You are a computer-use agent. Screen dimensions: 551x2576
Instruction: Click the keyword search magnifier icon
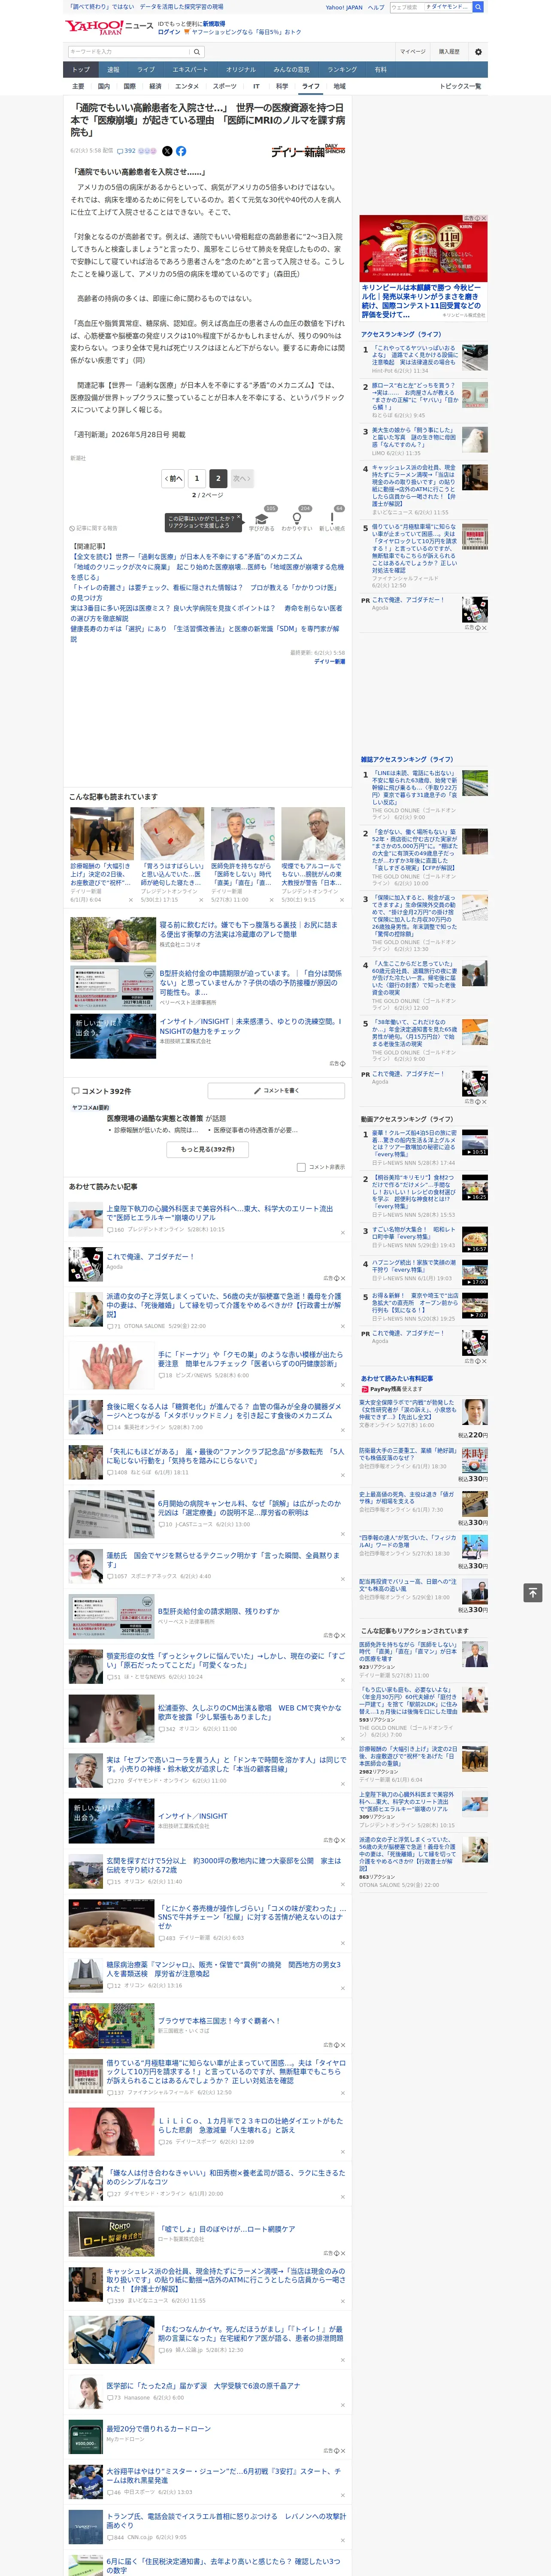[x=197, y=51]
